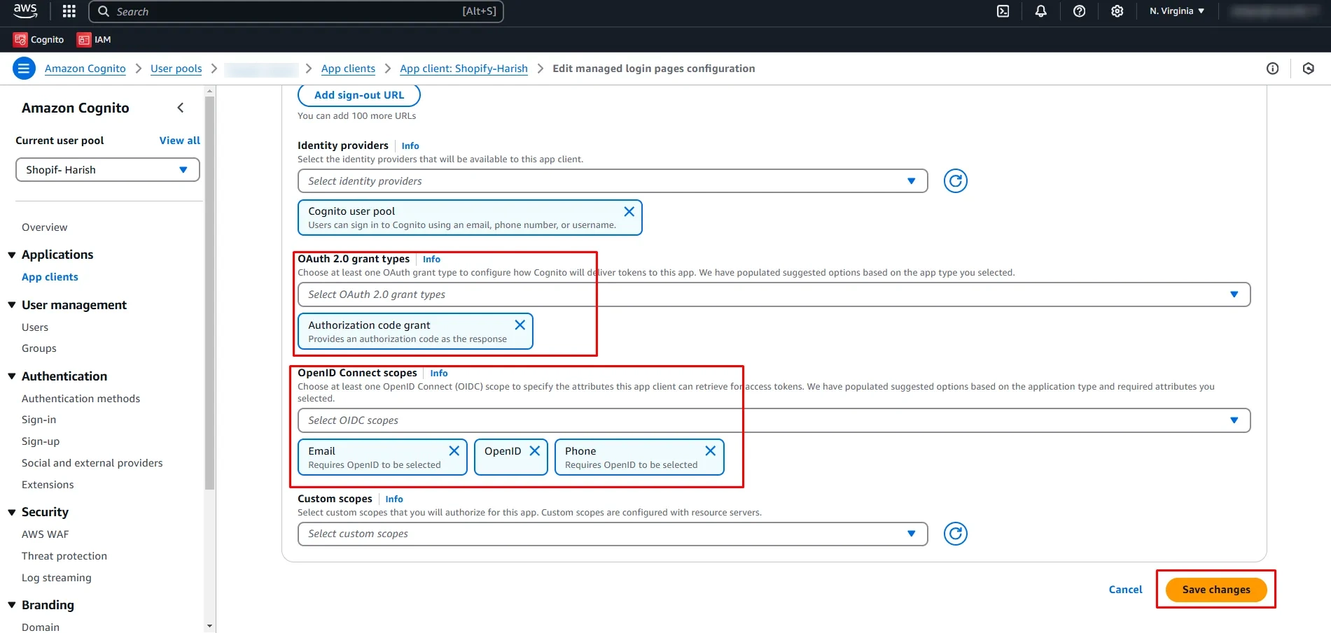Focus the AWS search box
Viewport: 1331px width, 633px height.
(x=296, y=11)
